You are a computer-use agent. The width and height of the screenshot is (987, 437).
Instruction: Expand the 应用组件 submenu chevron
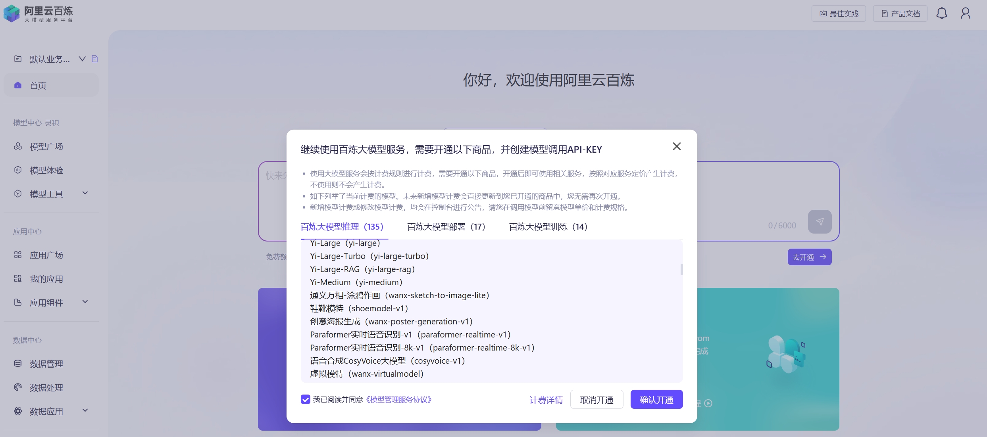pyautogui.click(x=85, y=302)
